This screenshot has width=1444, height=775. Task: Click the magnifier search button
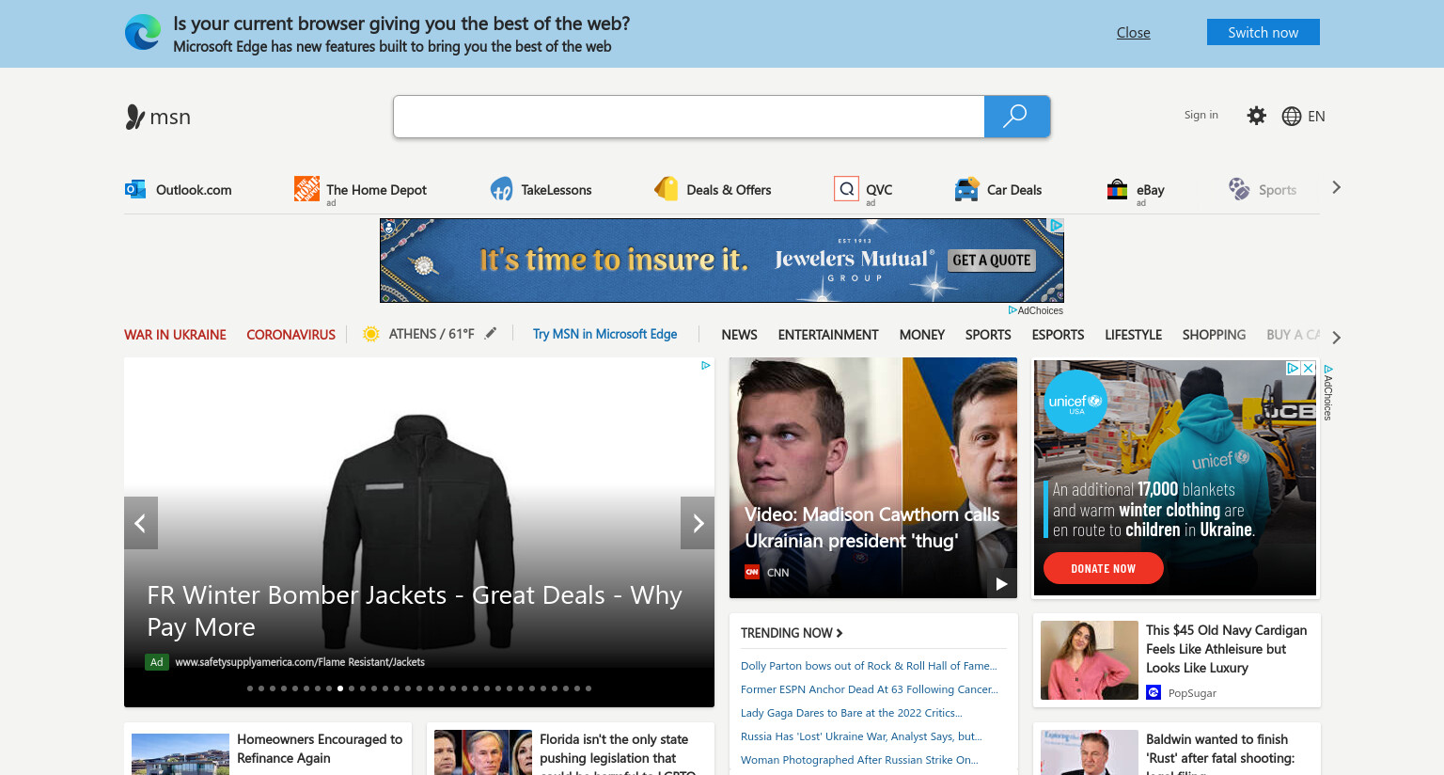tap(1016, 117)
